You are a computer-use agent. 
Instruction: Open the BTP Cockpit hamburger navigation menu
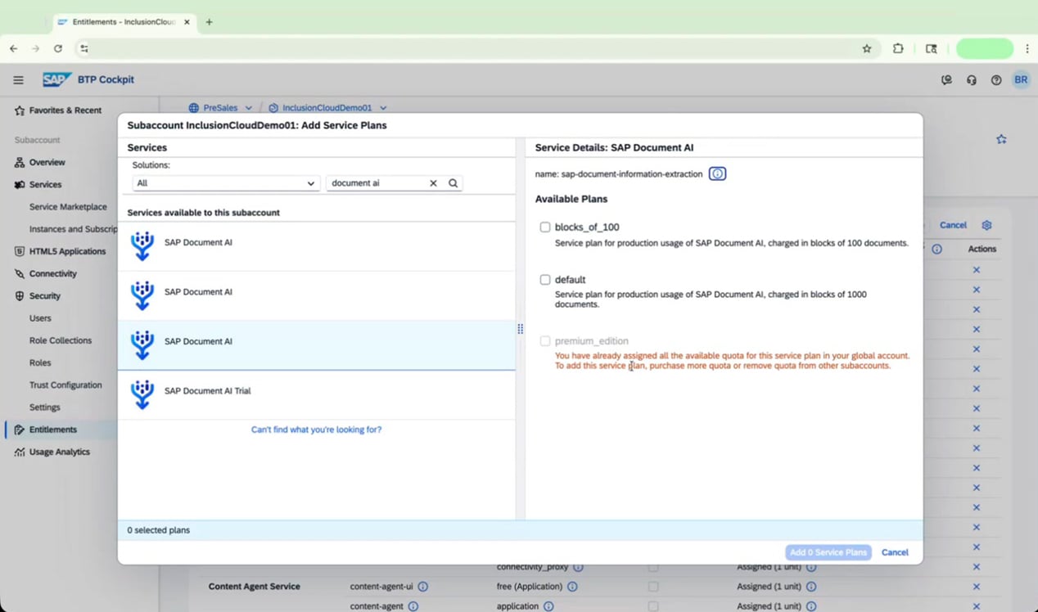click(18, 80)
